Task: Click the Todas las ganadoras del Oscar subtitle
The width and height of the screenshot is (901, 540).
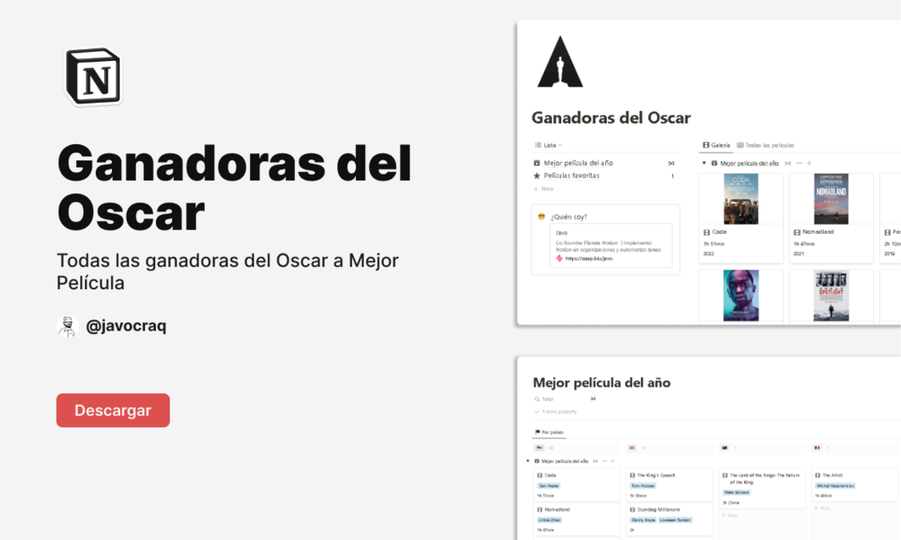Action: click(228, 271)
